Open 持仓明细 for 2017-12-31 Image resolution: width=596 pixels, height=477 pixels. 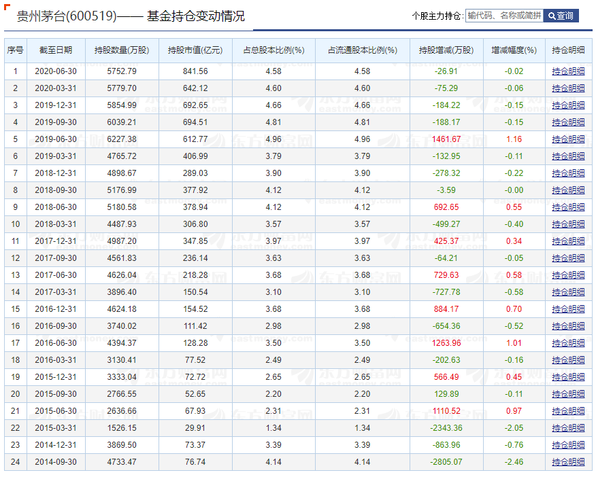pos(568,241)
